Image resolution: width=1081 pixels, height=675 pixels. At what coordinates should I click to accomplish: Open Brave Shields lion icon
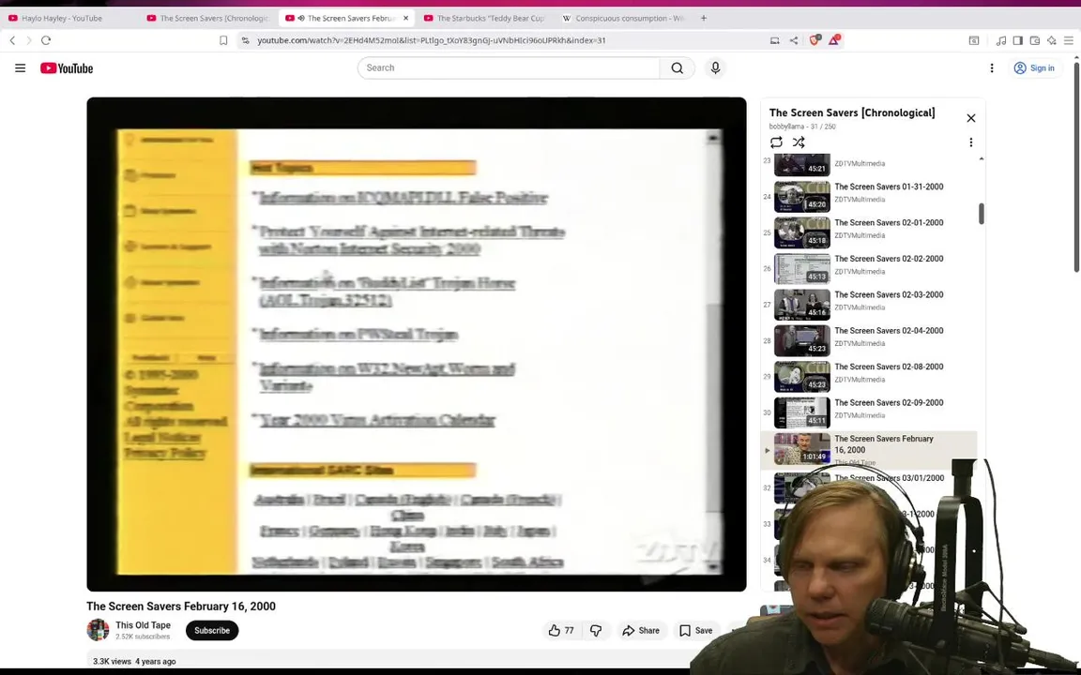point(815,40)
